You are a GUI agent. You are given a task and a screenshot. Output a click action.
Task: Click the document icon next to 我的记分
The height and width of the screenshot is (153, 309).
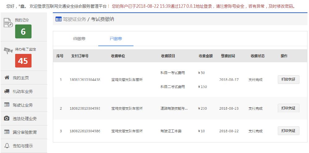click(8, 23)
